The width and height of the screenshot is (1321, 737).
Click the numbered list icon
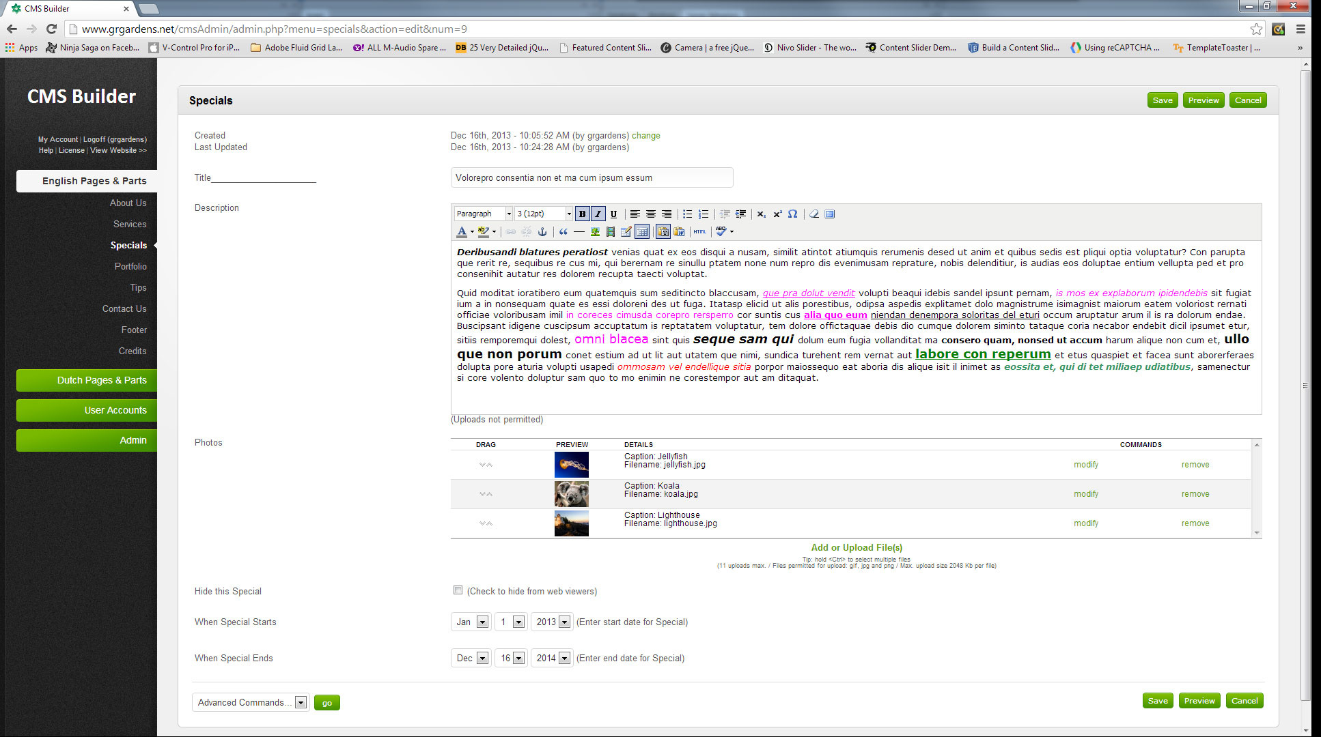tap(703, 214)
